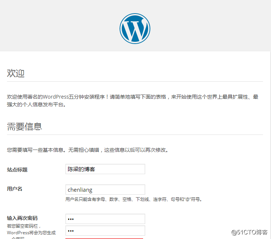Click the 您需要填写一些基本信息 paragraph
The image size is (271, 239).
tap(88, 150)
